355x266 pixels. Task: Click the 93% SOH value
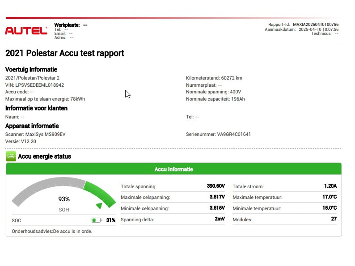(x=64, y=199)
